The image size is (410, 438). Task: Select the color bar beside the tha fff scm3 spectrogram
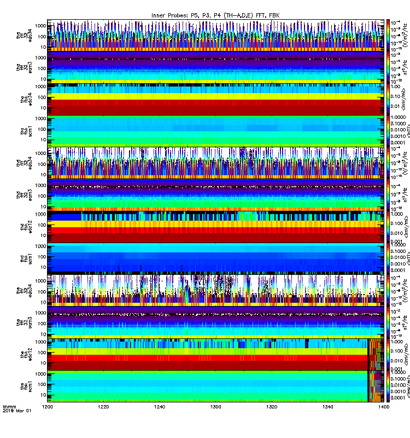388,67
